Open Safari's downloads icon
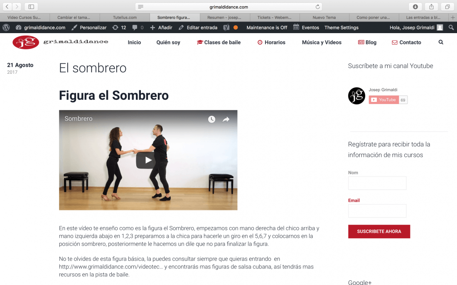The width and height of the screenshot is (457, 285). click(x=415, y=7)
